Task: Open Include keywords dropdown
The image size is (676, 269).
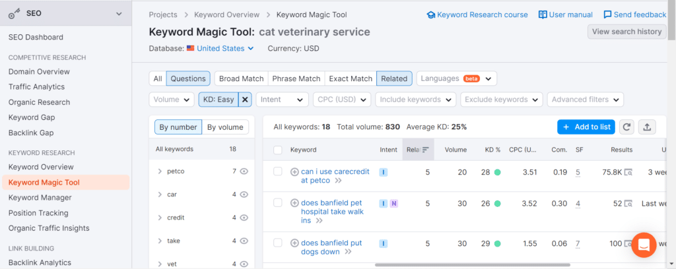Action: [x=416, y=100]
